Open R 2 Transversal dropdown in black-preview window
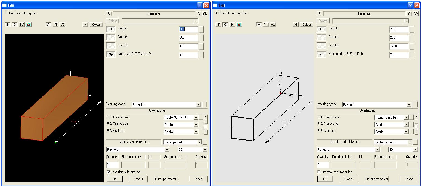The image size is (423, 188). pyautogui.click(x=195, y=125)
